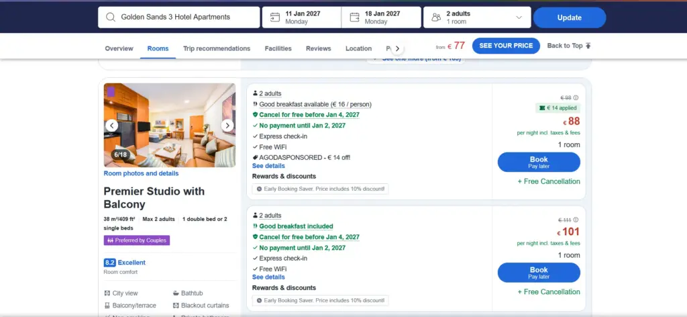The height and width of the screenshot is (317, 687).
Task: Open the Trip recommendations tab
Action: [217, 48]
